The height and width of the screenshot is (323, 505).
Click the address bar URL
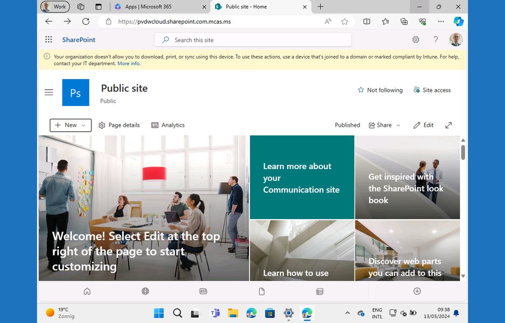pyautogui.click(x=174, y=22)
